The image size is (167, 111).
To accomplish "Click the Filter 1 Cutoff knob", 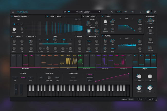I will 105,22.
